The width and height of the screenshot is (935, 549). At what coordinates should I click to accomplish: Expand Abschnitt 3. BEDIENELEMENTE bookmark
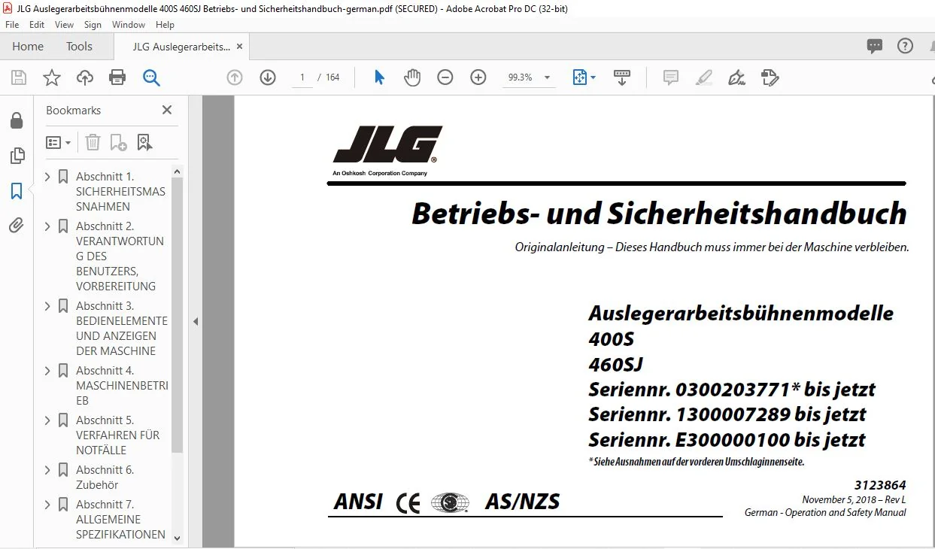point(48,306)
